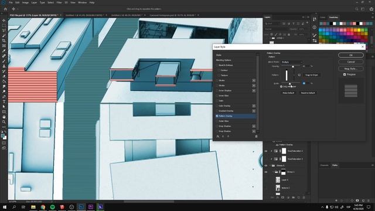Click add layer mask icon in Layers panel
The height and width of the screenshot is (211, 375).
click(x=282, y=198)
